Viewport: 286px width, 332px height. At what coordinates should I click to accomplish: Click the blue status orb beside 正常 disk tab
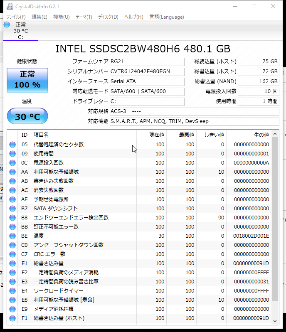[x=7, y=25]
